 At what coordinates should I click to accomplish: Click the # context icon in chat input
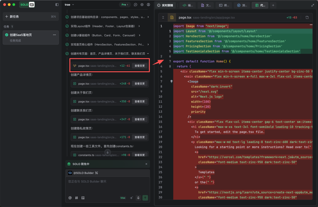coord(77,198)
